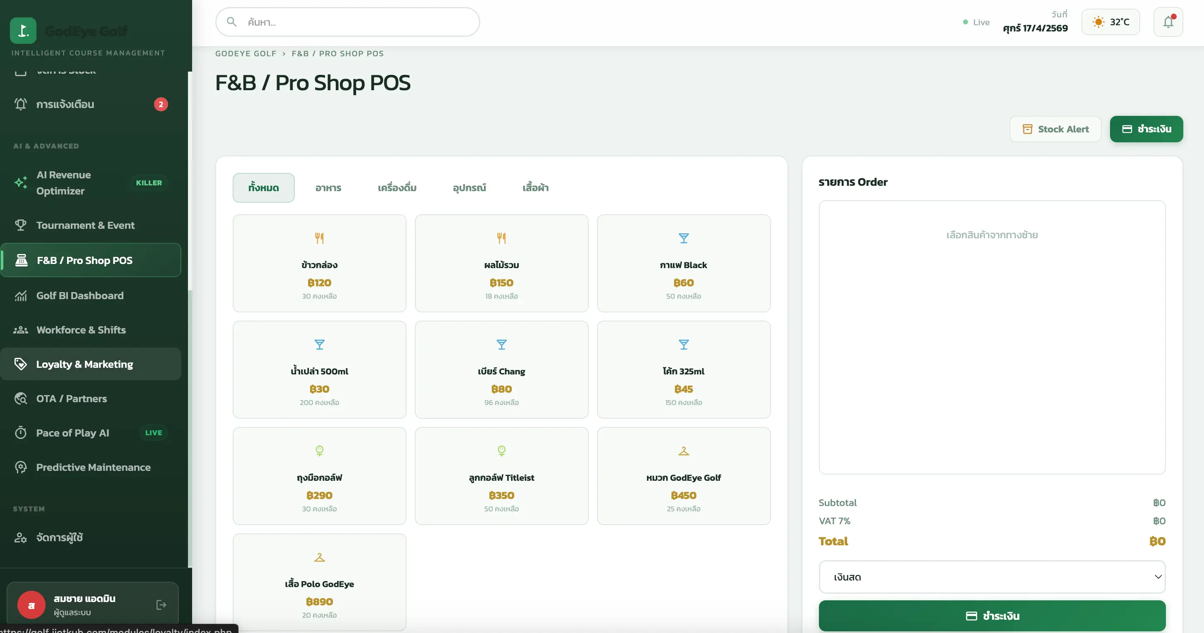This screenshot has height=633, width=1204.
Task: Open the เสื้อผ้า category tab
Action: pyautogui.click(x=536, y=188)
